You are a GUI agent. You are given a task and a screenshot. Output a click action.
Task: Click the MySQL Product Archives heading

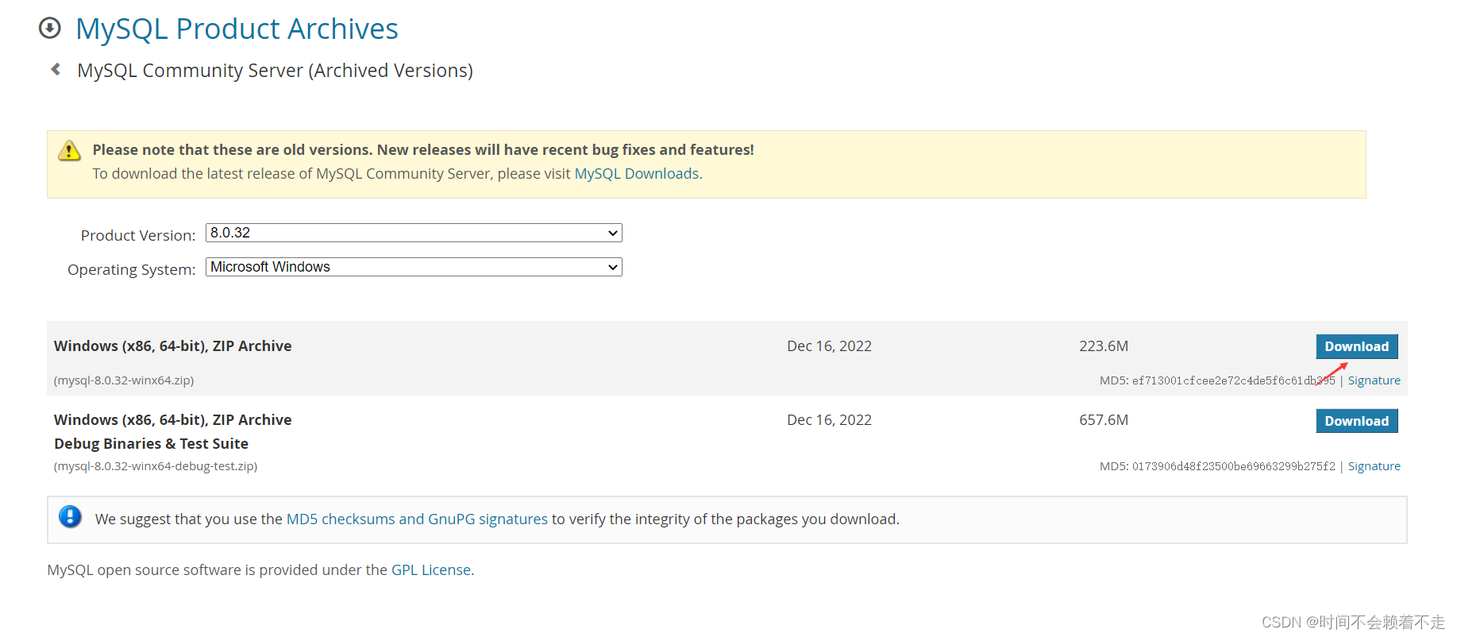(237, 29)
